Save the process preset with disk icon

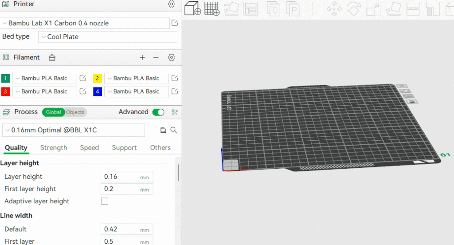click(163, 130)
